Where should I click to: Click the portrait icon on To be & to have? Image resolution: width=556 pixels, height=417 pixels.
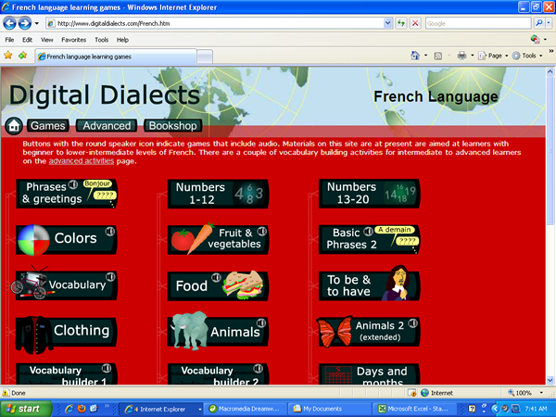click(398, 283)
